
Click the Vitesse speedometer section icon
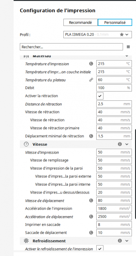pyautogui.click(x=26, y=144)
